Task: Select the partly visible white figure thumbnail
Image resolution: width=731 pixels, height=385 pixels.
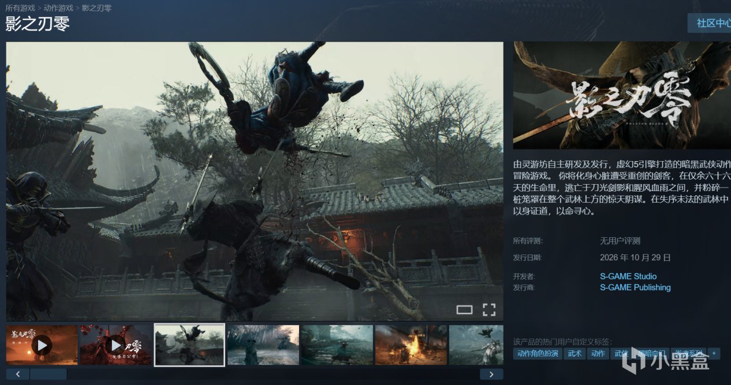Action: (476, 345)
